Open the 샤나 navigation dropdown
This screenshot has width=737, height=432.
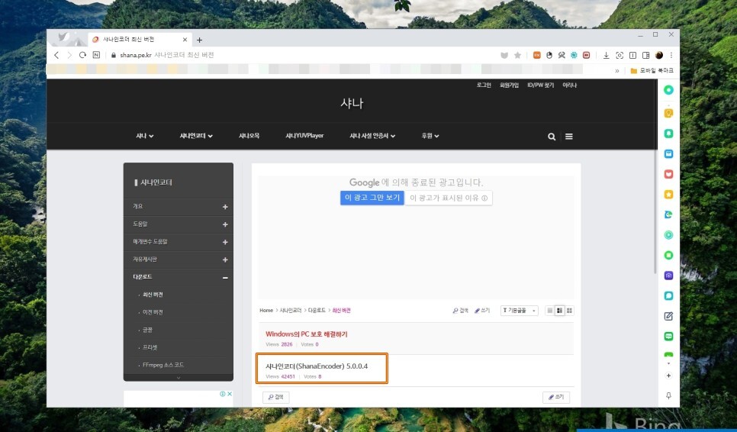pos(145,136)
